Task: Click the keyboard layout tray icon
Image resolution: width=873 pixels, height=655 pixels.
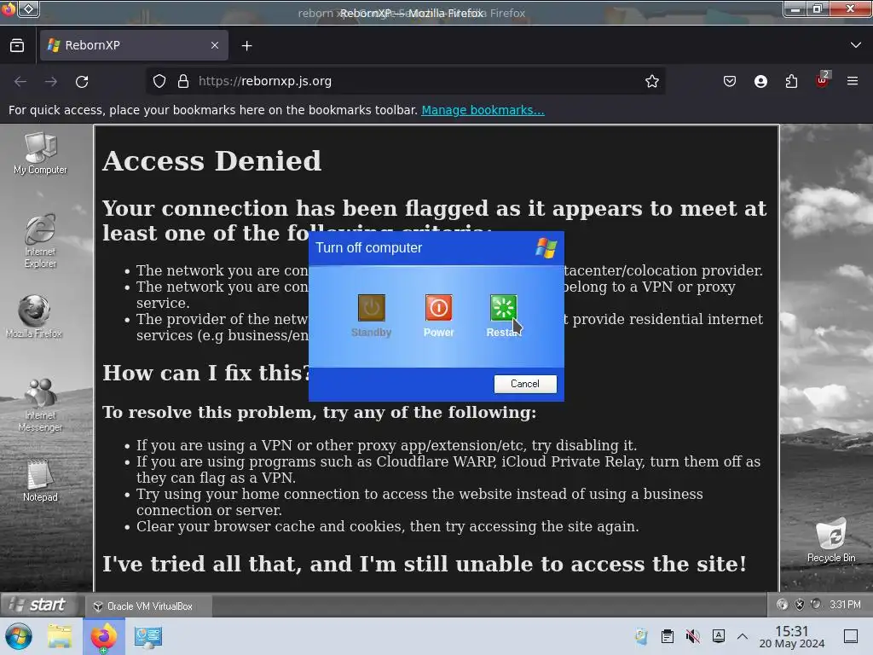Action: pyautogui.click(x=718, y=636)
